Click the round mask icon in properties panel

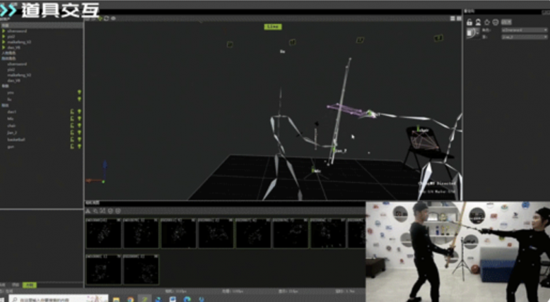pos(494,22)
